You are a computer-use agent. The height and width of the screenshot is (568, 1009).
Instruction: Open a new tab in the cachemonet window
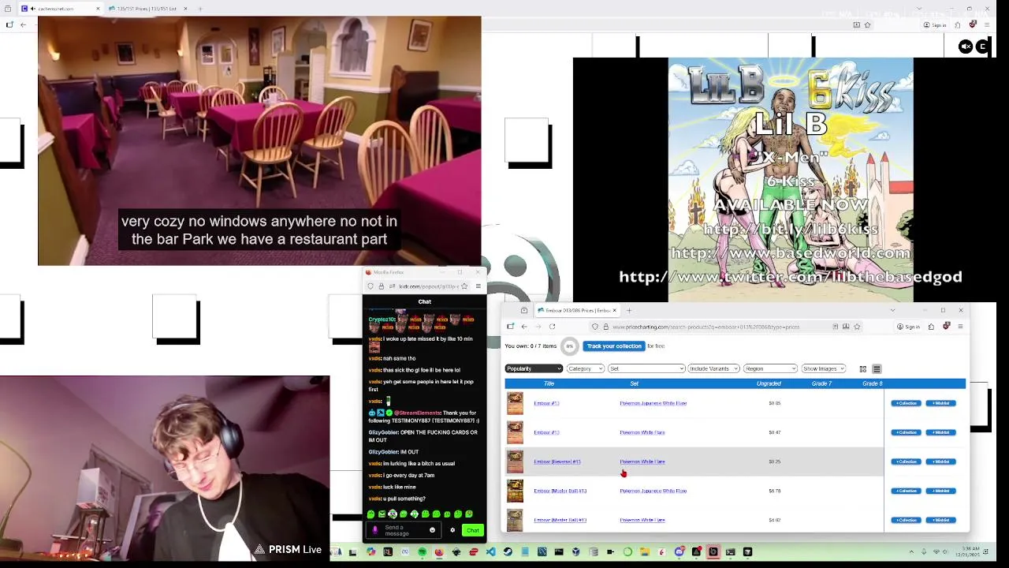click(x=200, y=9)
